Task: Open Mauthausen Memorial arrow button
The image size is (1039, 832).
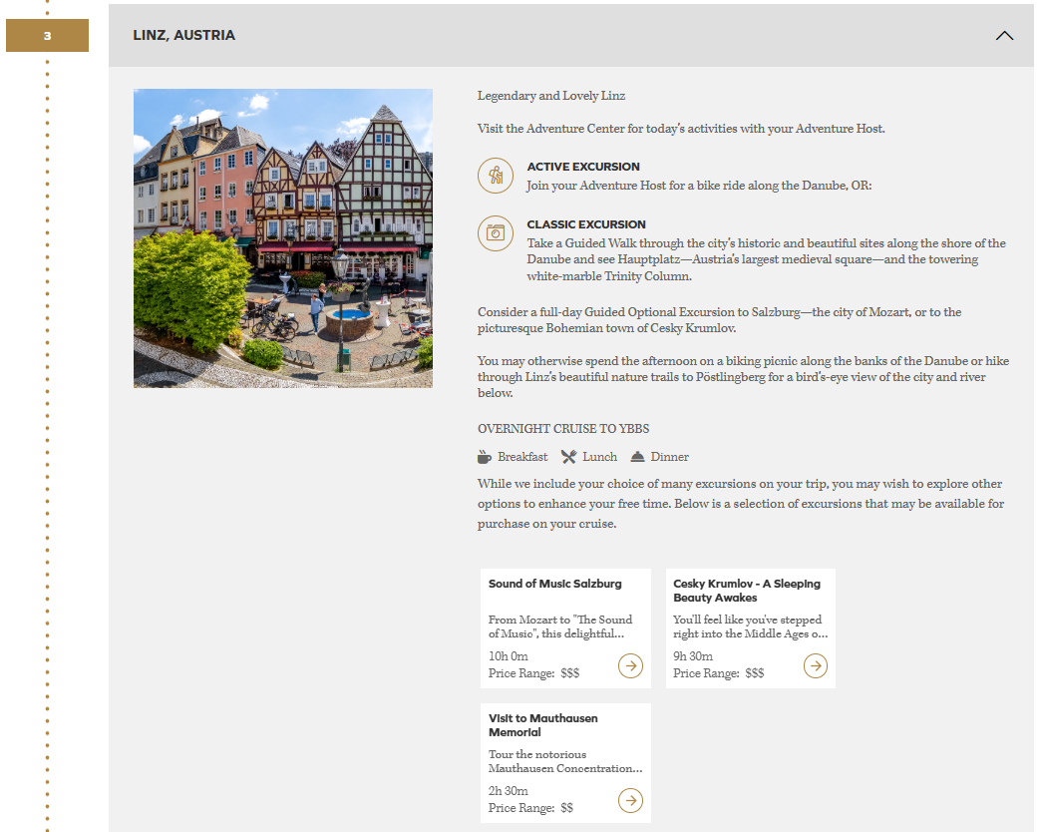Action: tap(630, 800)
